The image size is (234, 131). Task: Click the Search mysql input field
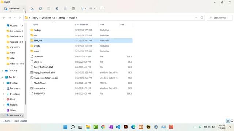(x=219, y=18)
